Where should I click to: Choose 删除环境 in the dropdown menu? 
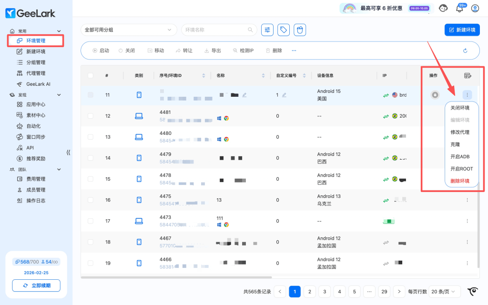coord(460,181)
